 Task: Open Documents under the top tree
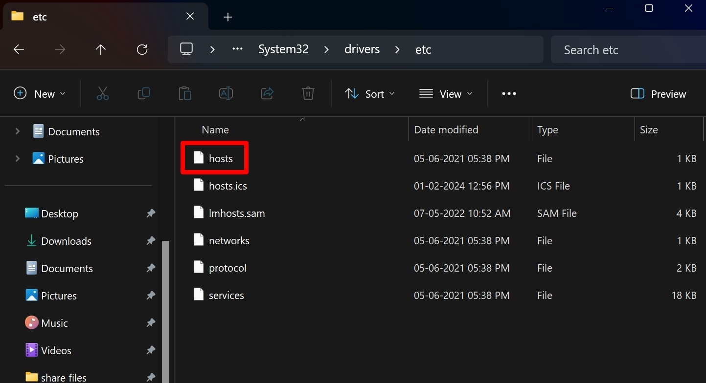[66, 131]
